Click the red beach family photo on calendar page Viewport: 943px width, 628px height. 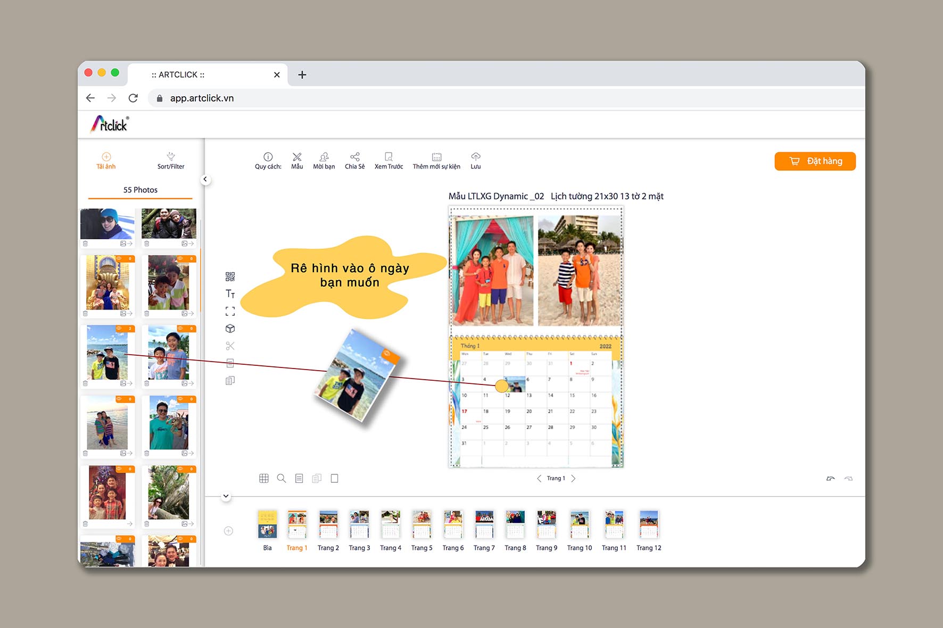pyautogui.click(x=492, y=270)
